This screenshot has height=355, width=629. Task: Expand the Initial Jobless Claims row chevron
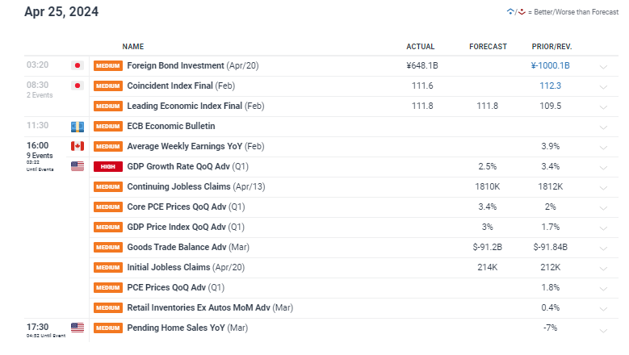pos(603,269)
